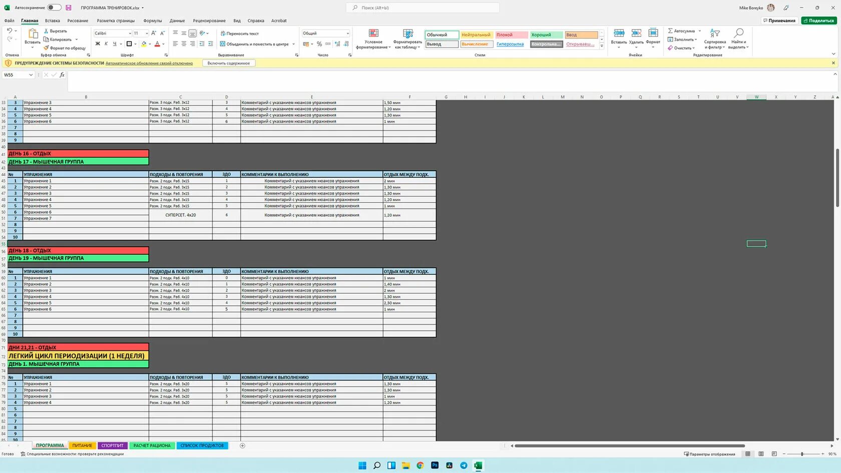Open Sort and Filter (Сортировка и фильтр)
Image resolution: width=841 pixels, height=473 pixels.
[715, 39]
